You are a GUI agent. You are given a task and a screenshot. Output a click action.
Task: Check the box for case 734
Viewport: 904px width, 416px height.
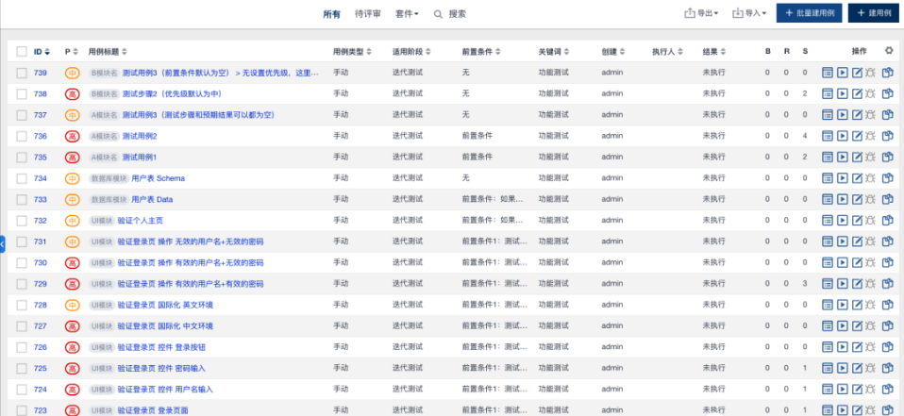tap(22, 178)
